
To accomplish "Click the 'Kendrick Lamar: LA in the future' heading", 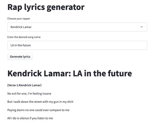I will [x=70, y=73].
